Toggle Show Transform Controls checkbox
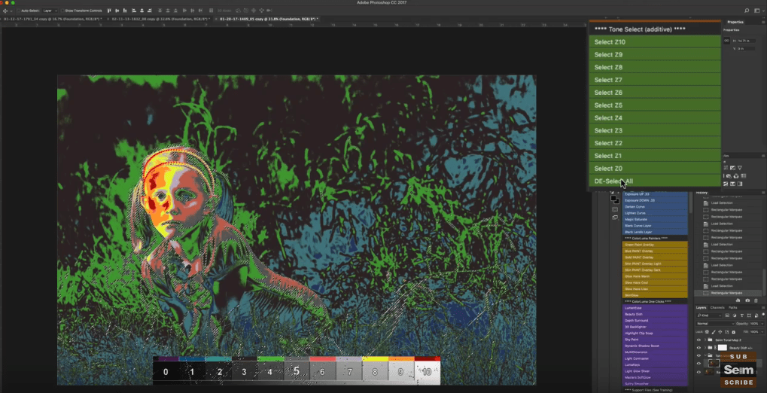This screenshot has height=393, width=767. coord(62,11)
